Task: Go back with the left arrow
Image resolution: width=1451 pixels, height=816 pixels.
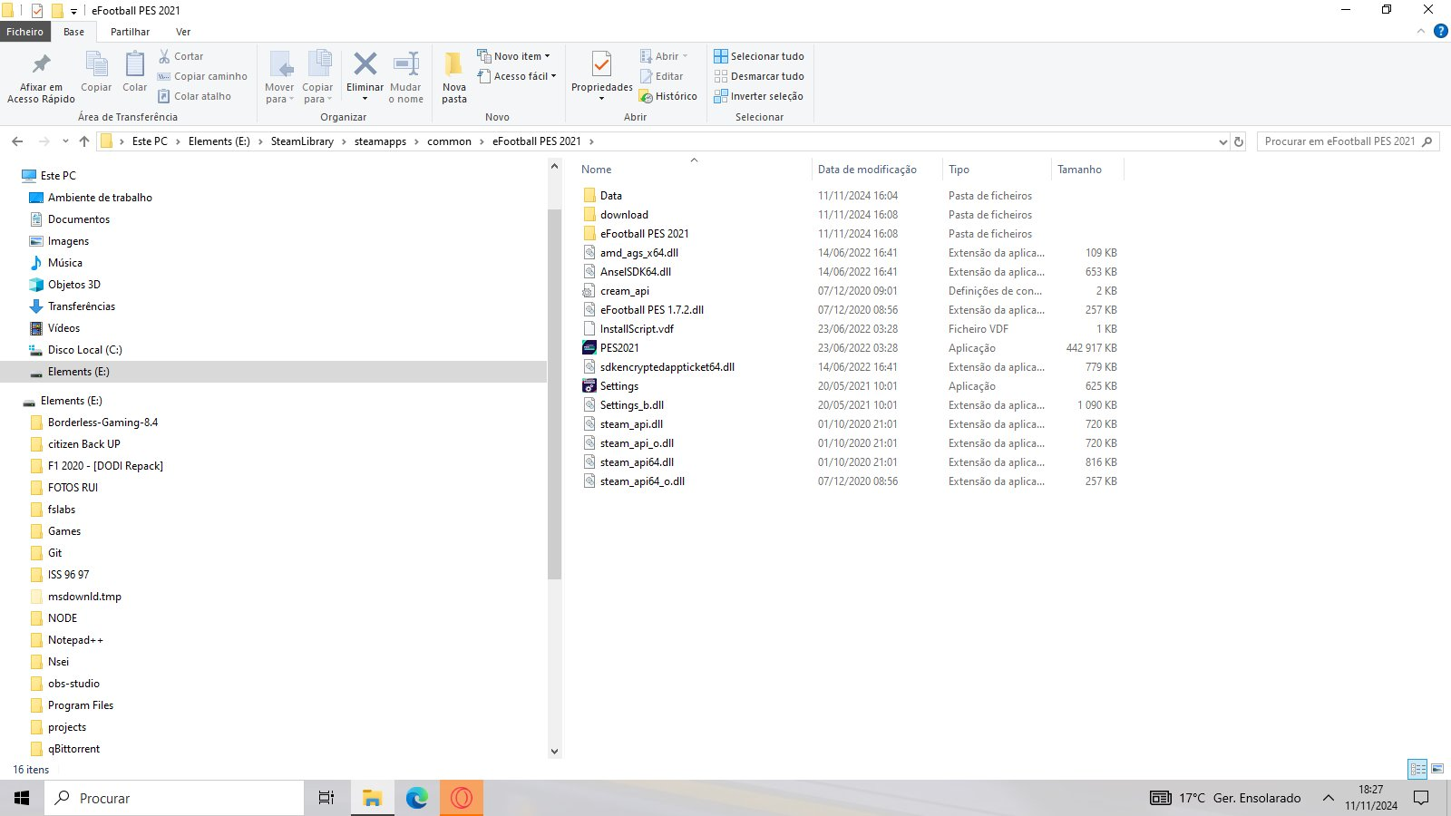Action: [17, 141]
